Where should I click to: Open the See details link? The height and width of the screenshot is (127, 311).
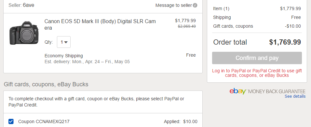pos(295,96)
